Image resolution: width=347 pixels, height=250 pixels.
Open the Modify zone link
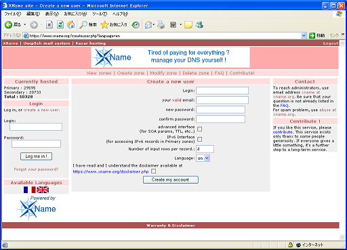point(163,73)
